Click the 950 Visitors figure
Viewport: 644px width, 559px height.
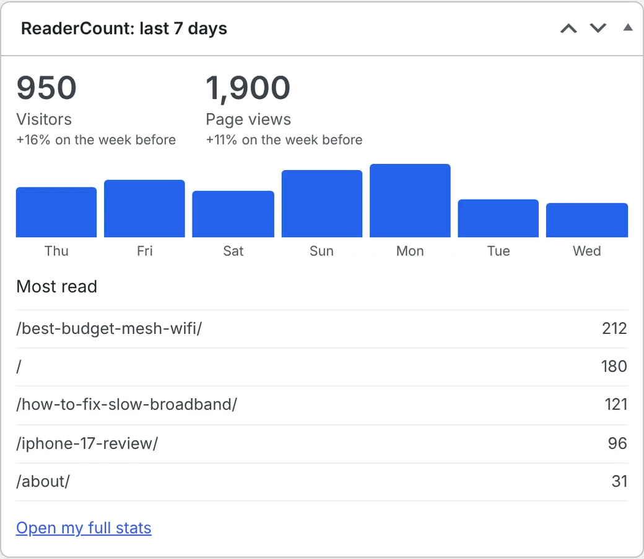[x=46, y=88]
